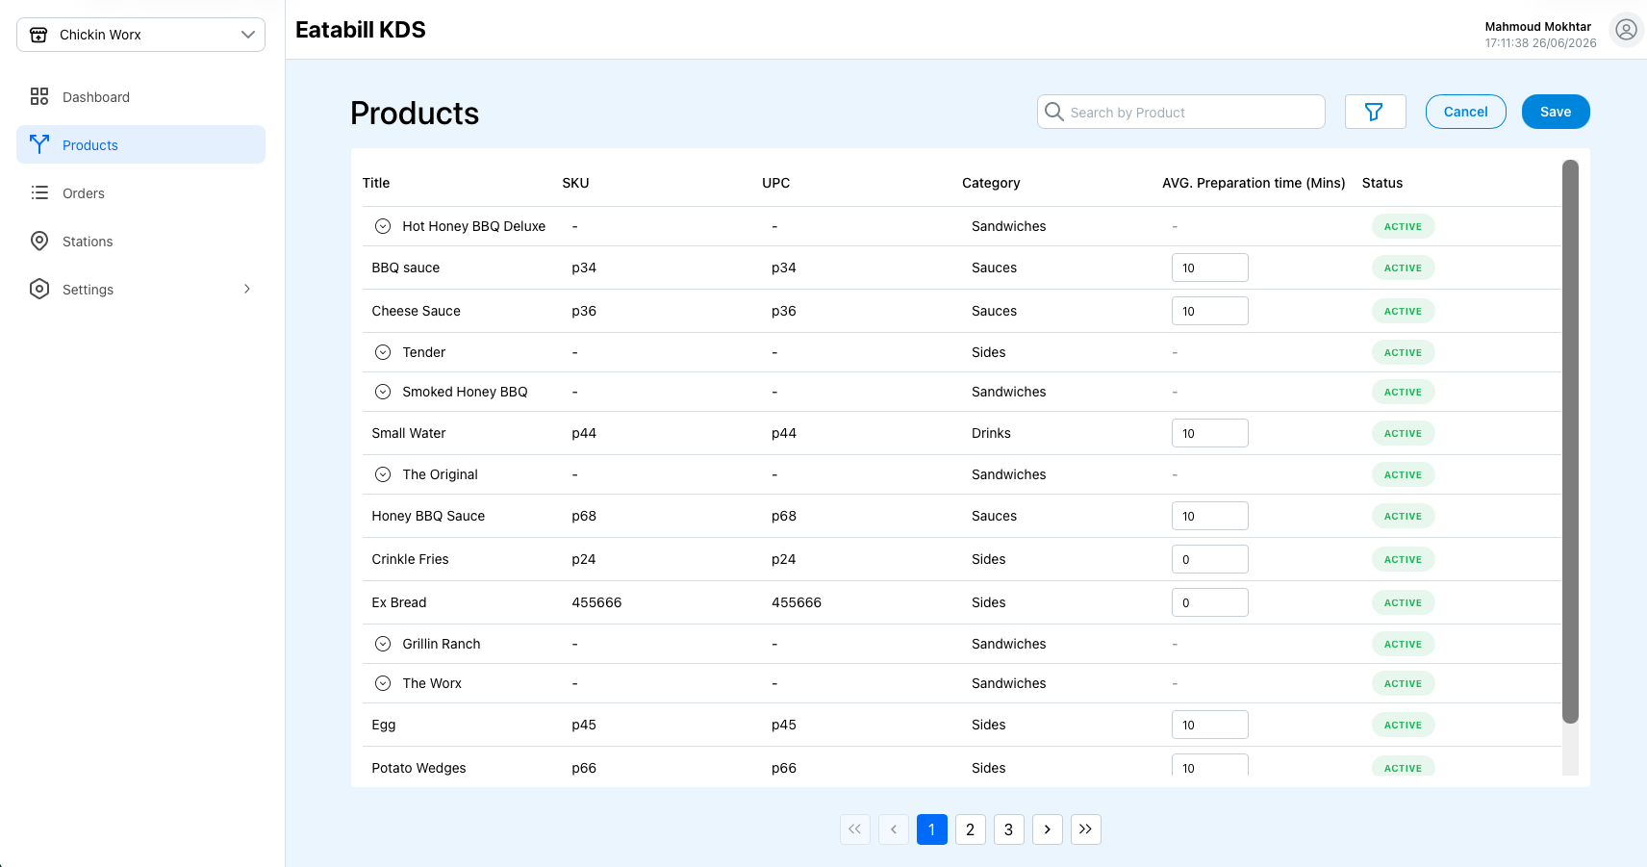Image resolution: width=1647 pixels, height=867 pixels.
Task: Click the Eatabill KDS title
Action: tap(361, 30)
